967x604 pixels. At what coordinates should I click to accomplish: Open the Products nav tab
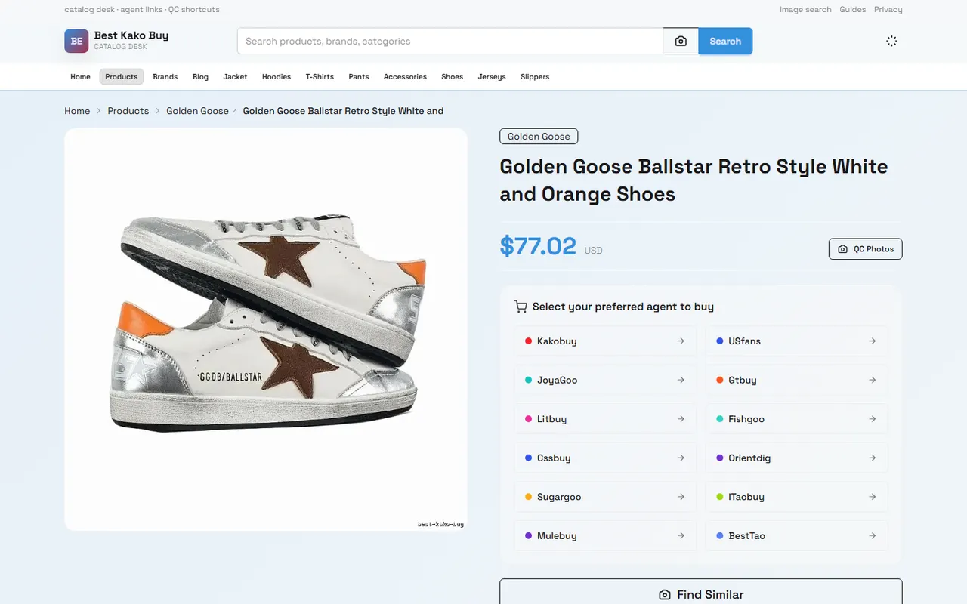(122, 76)
